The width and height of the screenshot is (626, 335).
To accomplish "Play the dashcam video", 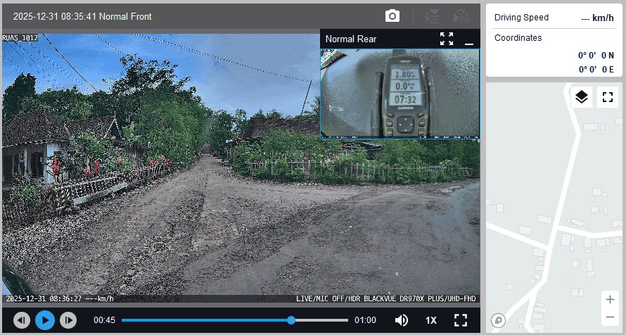I will 44,320.
